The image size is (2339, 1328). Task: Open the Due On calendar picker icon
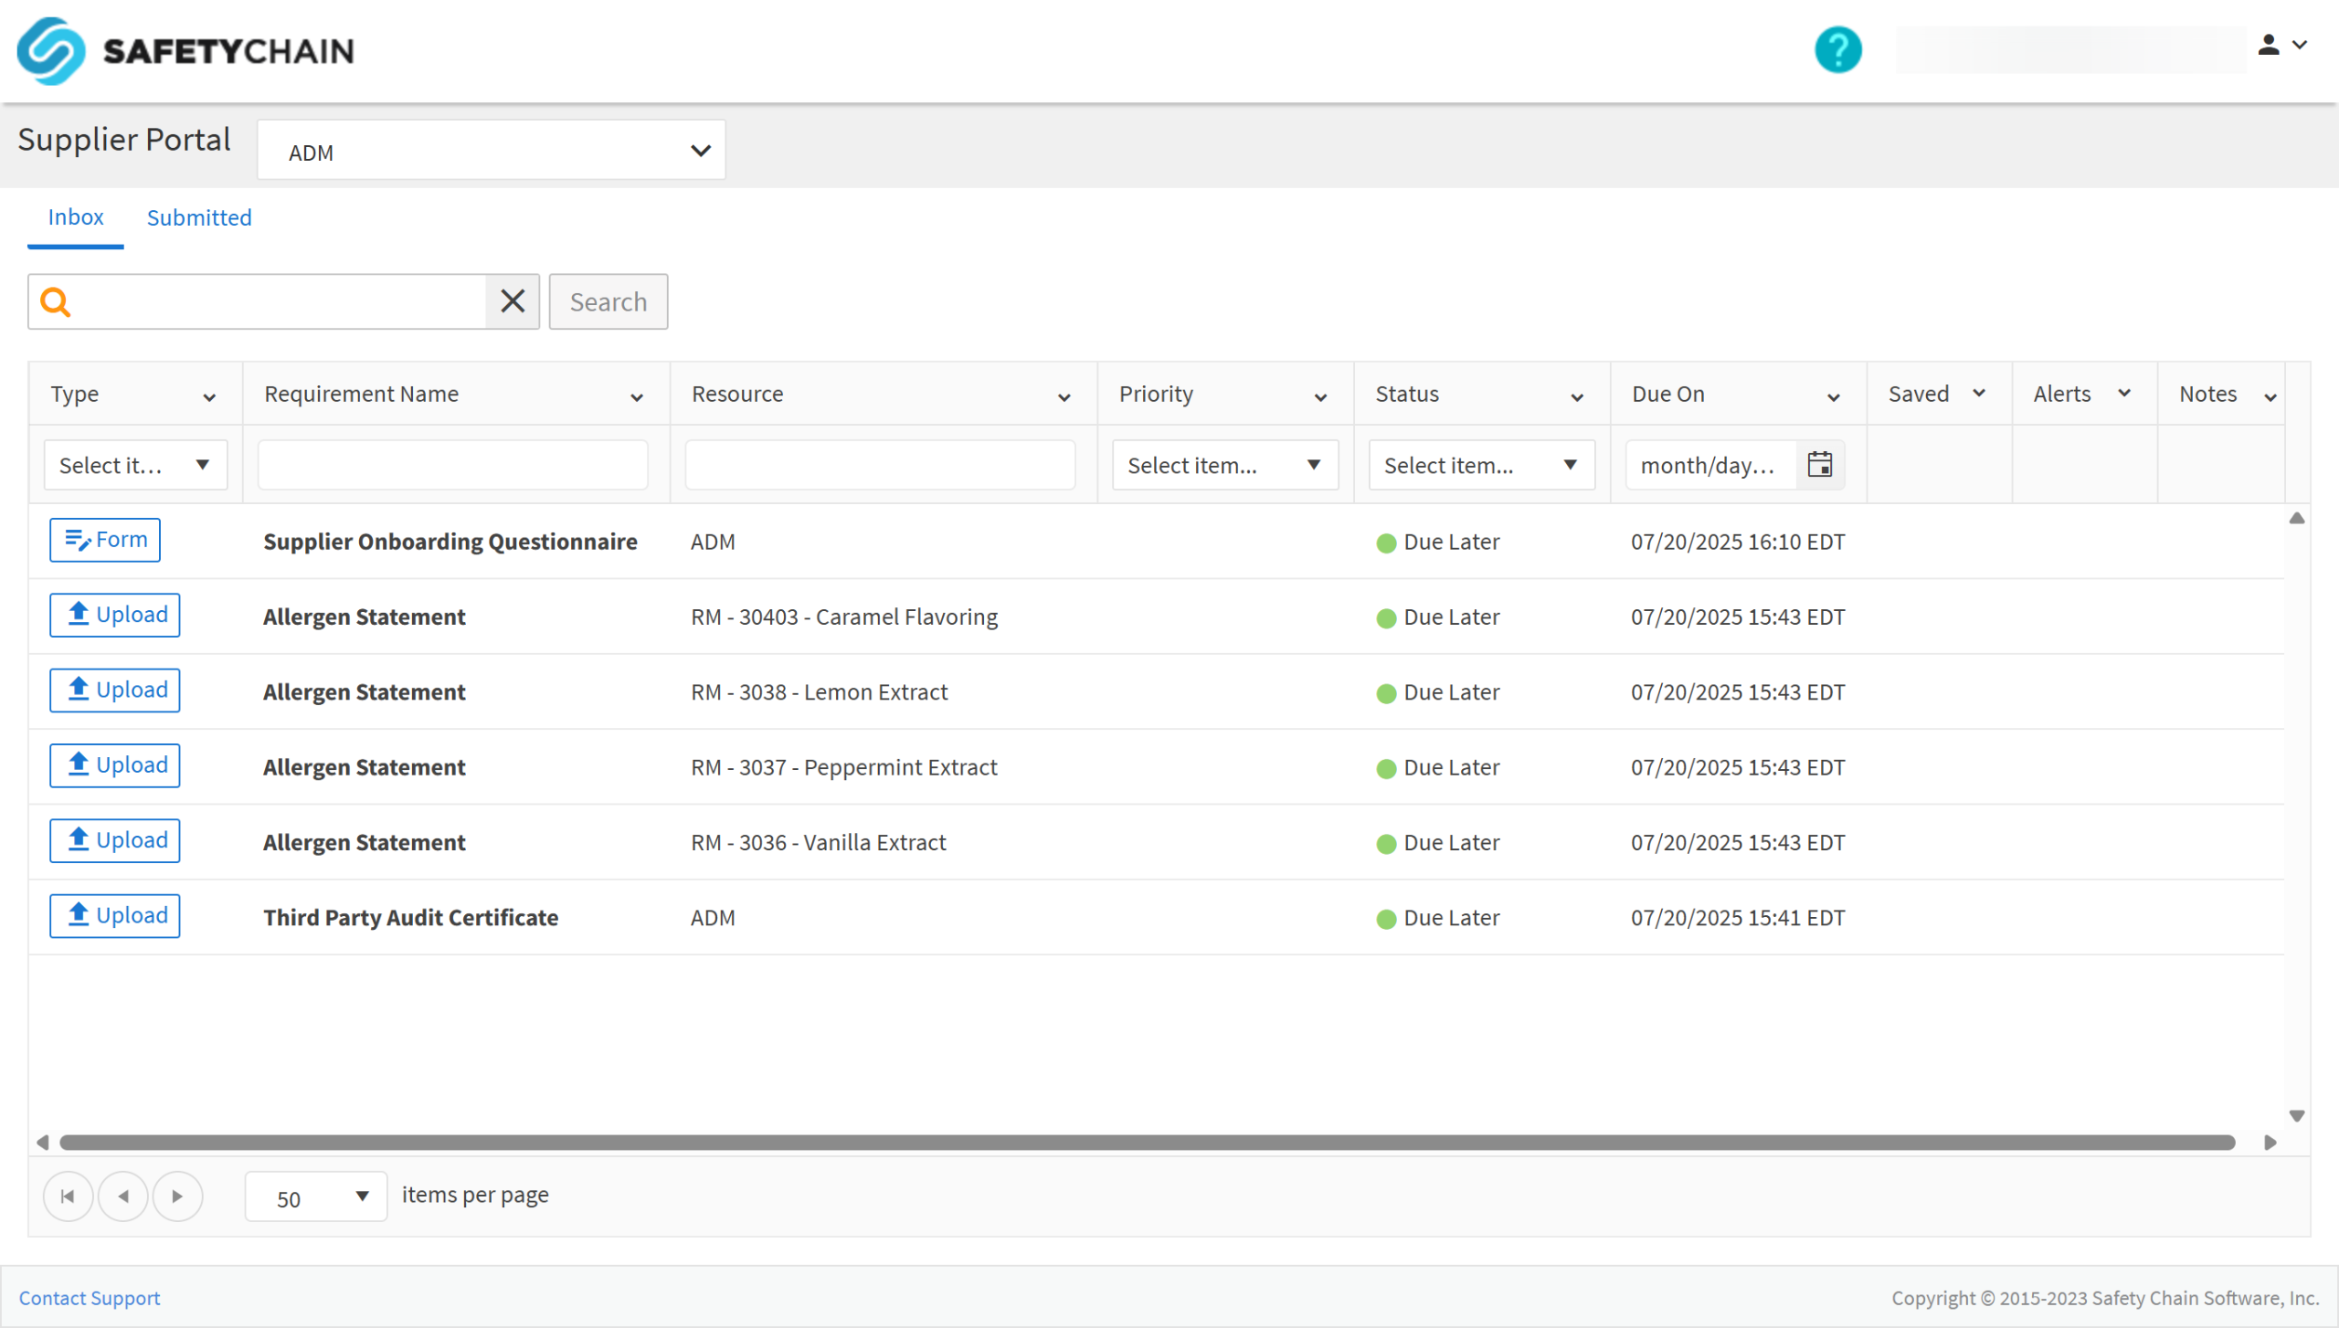[x=1819, y=465]
